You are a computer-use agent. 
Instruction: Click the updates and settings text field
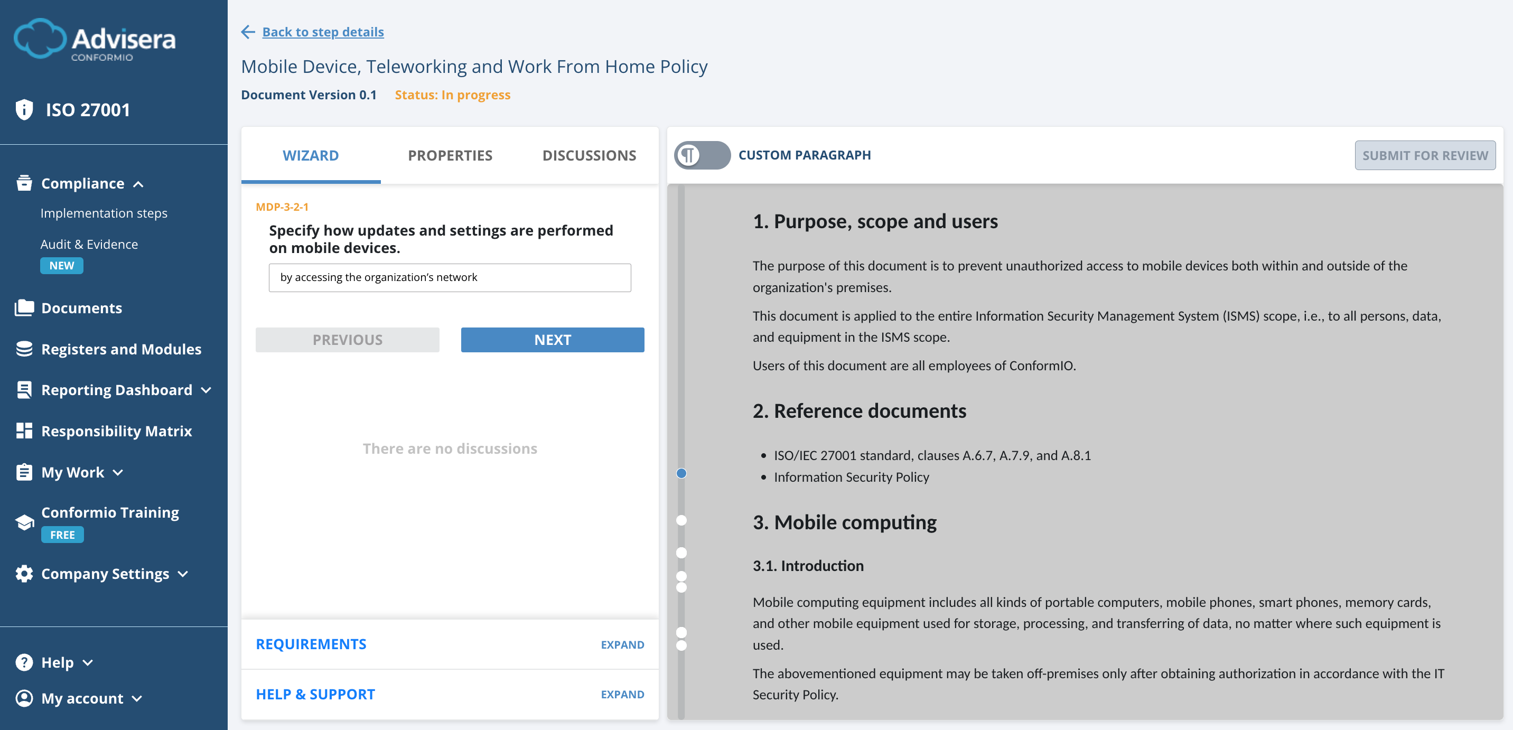450,277
